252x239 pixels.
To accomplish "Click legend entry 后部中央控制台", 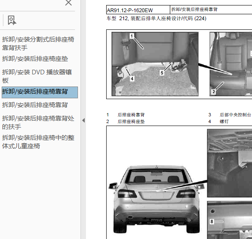I will coord(235,115).
